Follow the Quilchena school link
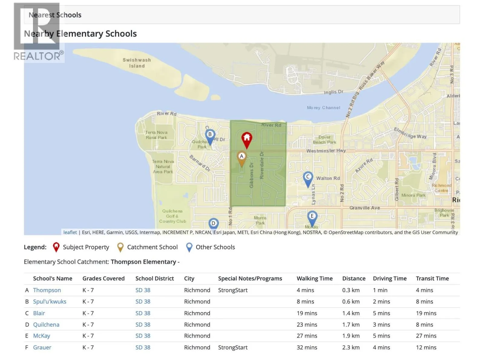This screenshot has height=363, width=484. [46, 325]
